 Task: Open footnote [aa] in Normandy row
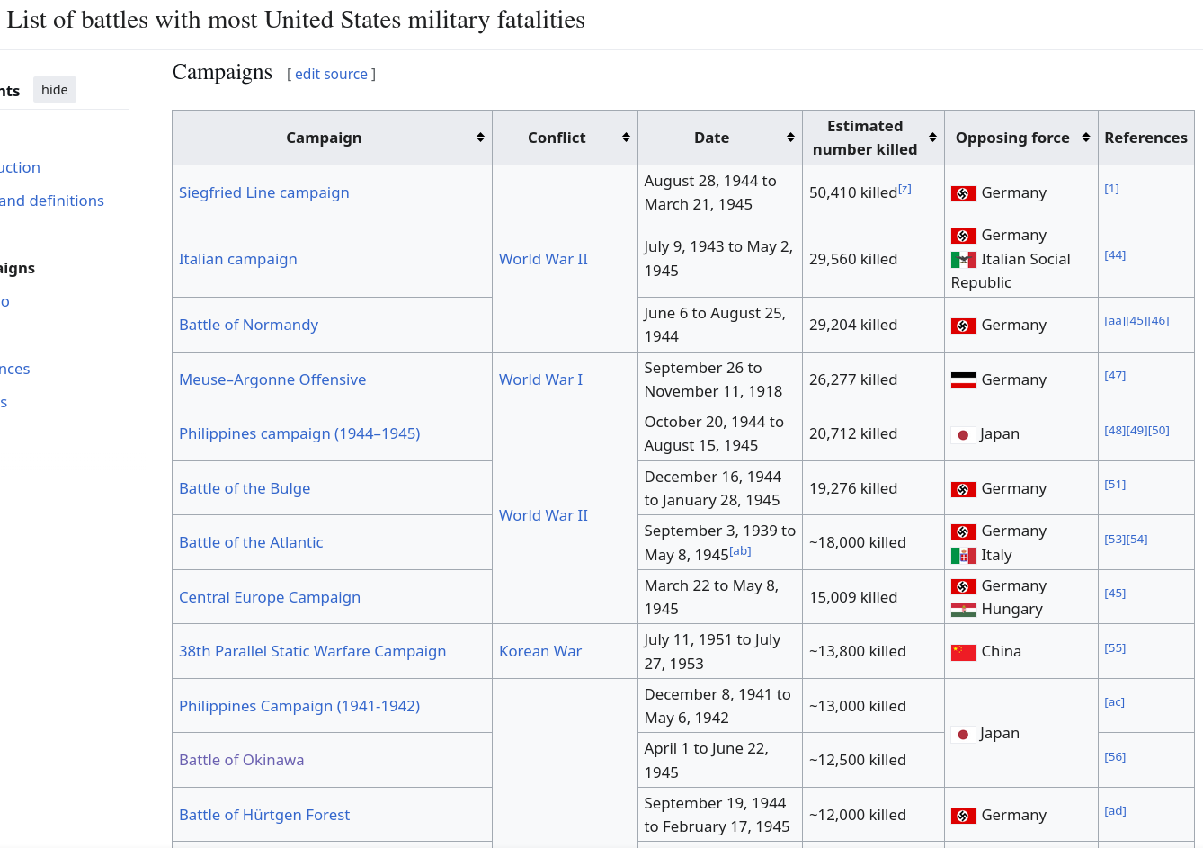tap(1115, 321)
